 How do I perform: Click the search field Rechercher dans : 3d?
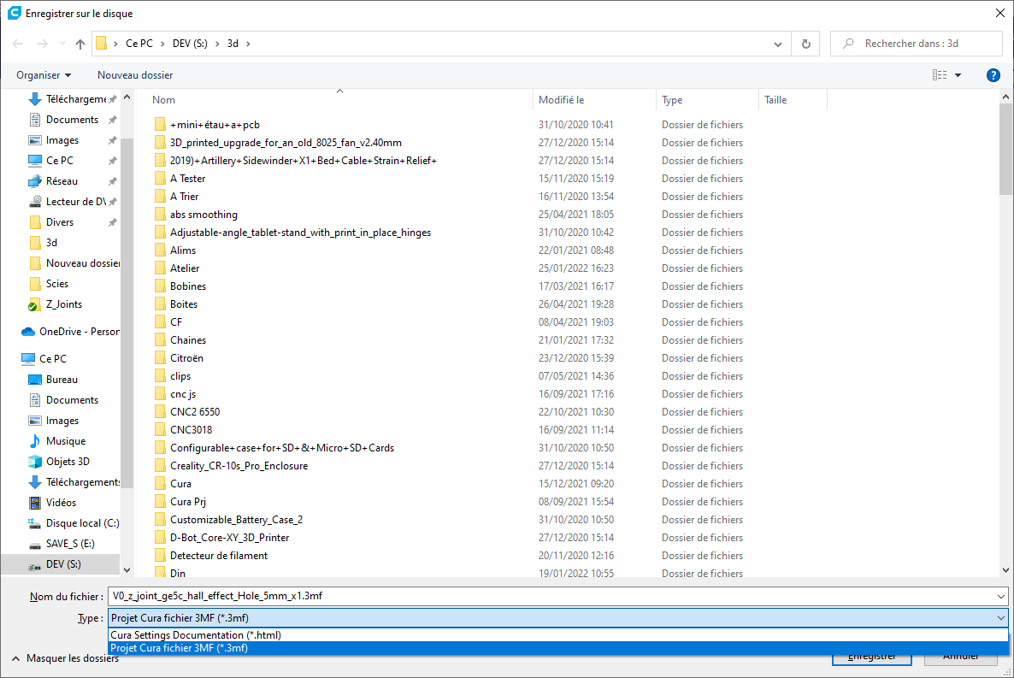click(x=917, y=44)
